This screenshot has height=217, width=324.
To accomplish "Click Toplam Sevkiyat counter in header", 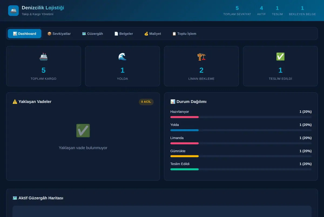I will click(x=237, y=10).
